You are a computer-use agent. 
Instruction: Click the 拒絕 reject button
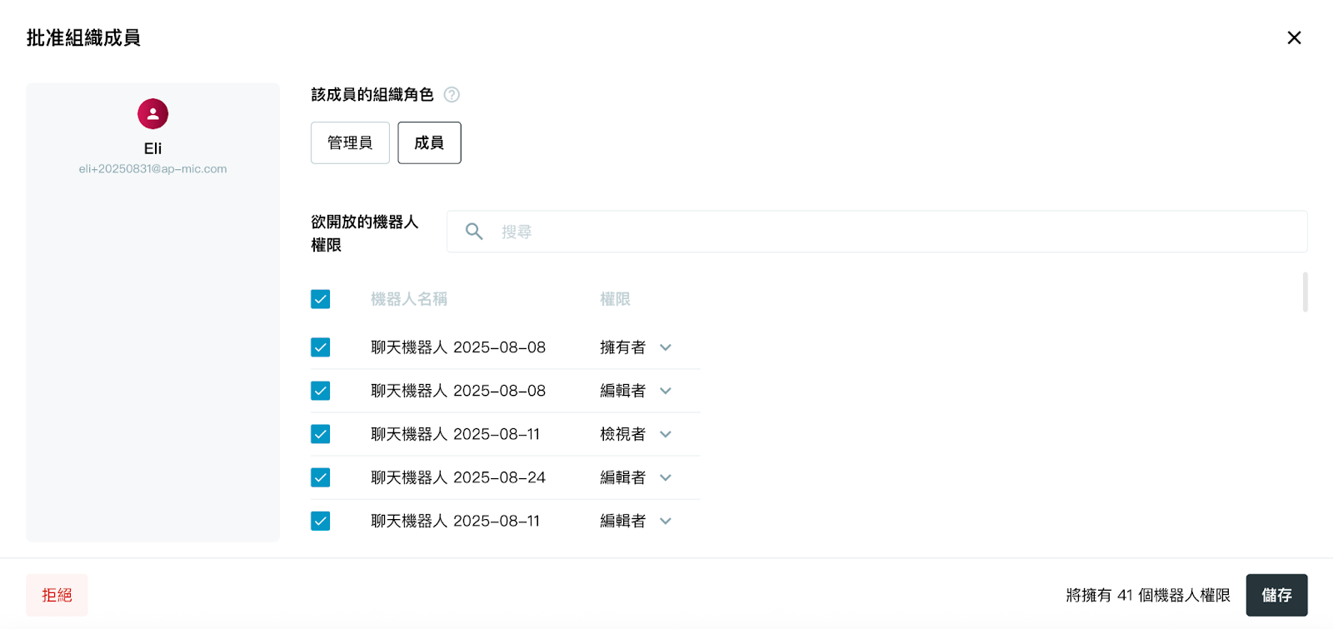[57, 595]
